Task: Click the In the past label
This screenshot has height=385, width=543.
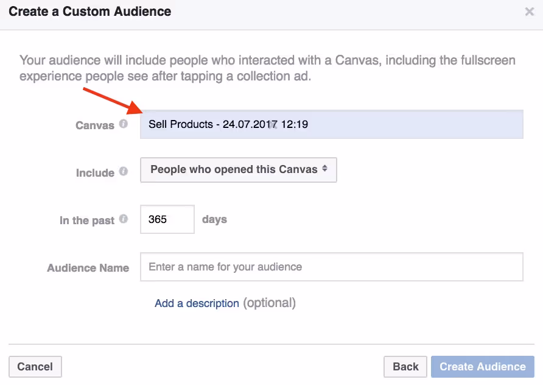Action: pos(87,221)
